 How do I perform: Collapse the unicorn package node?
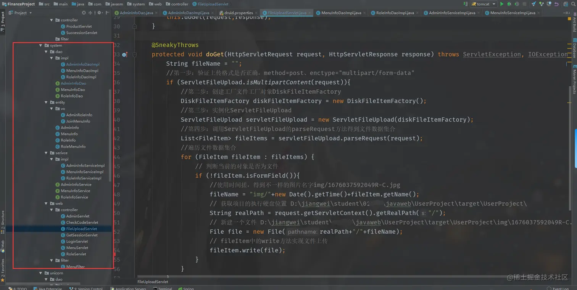pos(41,273)
